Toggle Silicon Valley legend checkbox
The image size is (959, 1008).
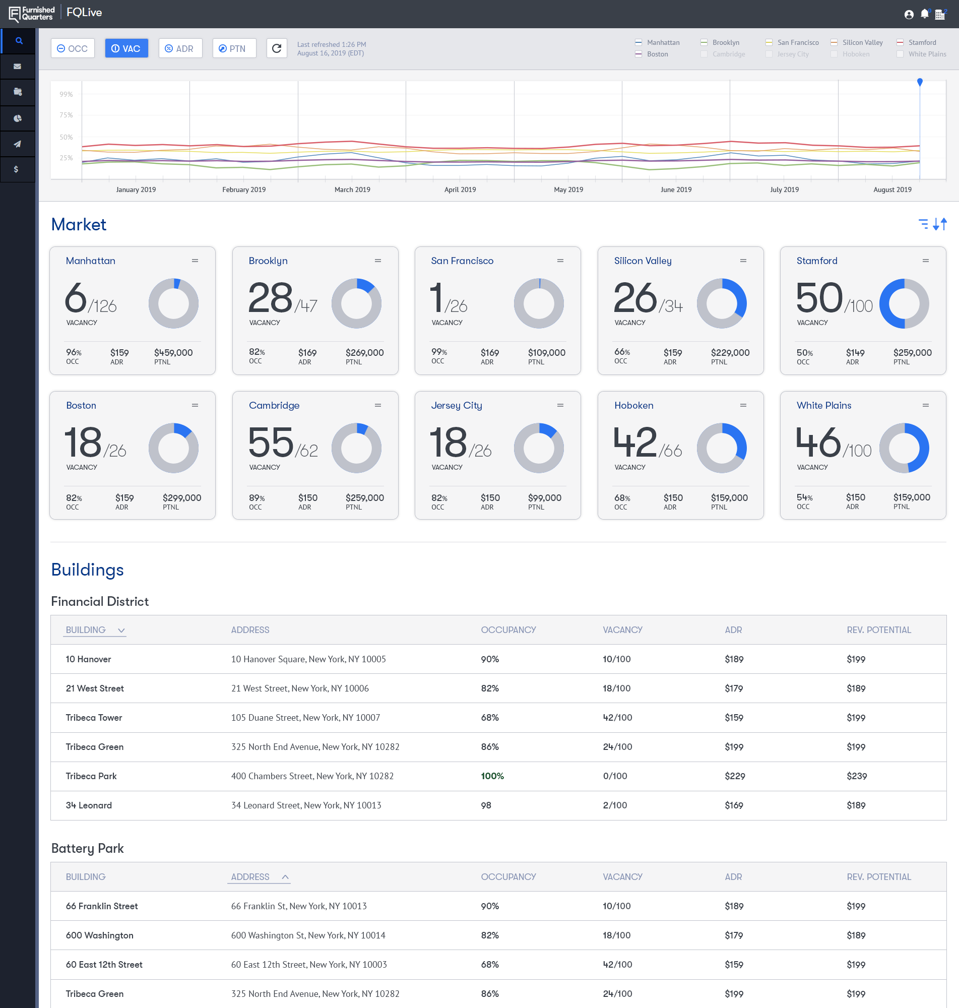(x=834, y=42)
